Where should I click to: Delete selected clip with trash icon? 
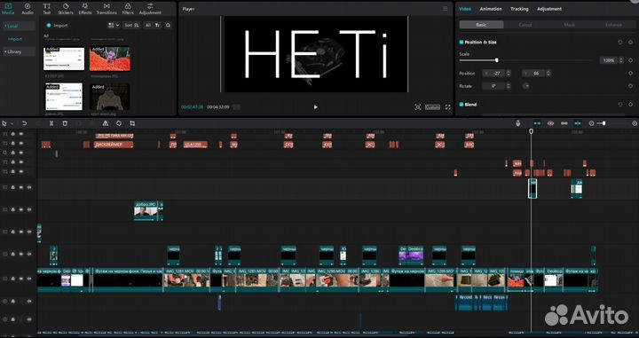pos(65,123)
